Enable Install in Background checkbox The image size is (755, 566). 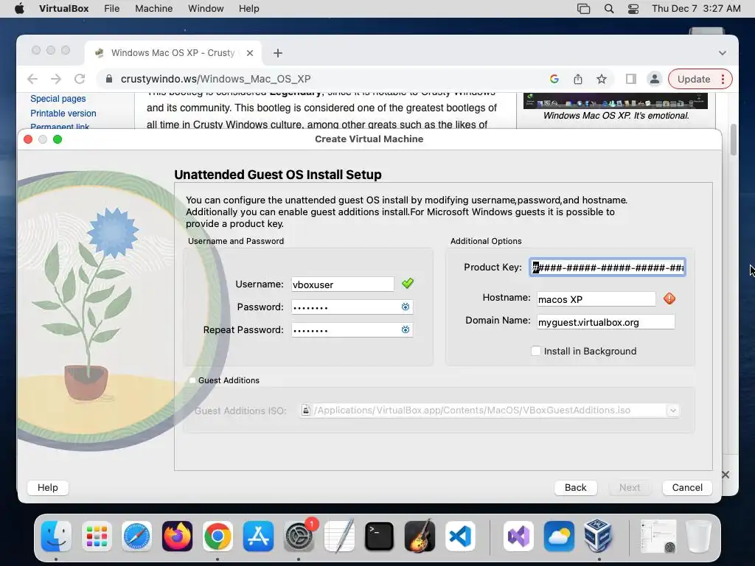tap(535, 351)
